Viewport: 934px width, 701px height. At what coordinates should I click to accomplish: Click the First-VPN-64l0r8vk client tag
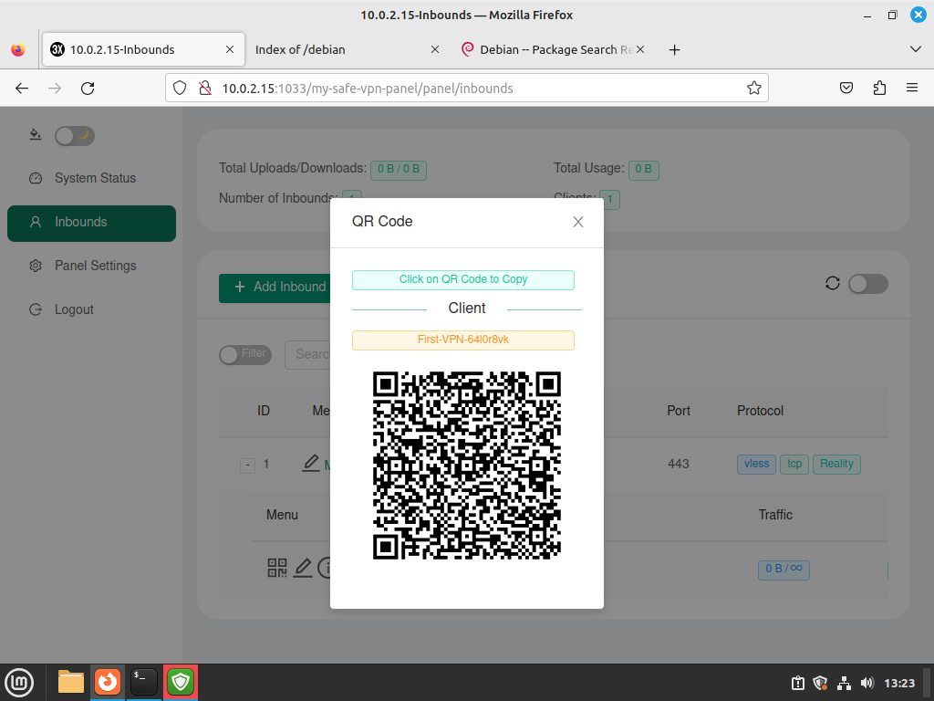pyautogui.click(x=462, y=340)
